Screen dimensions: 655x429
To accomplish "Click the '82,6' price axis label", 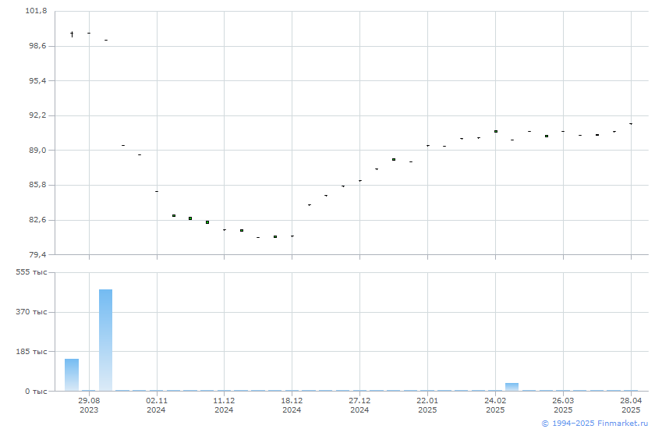I will click(38, 219).
